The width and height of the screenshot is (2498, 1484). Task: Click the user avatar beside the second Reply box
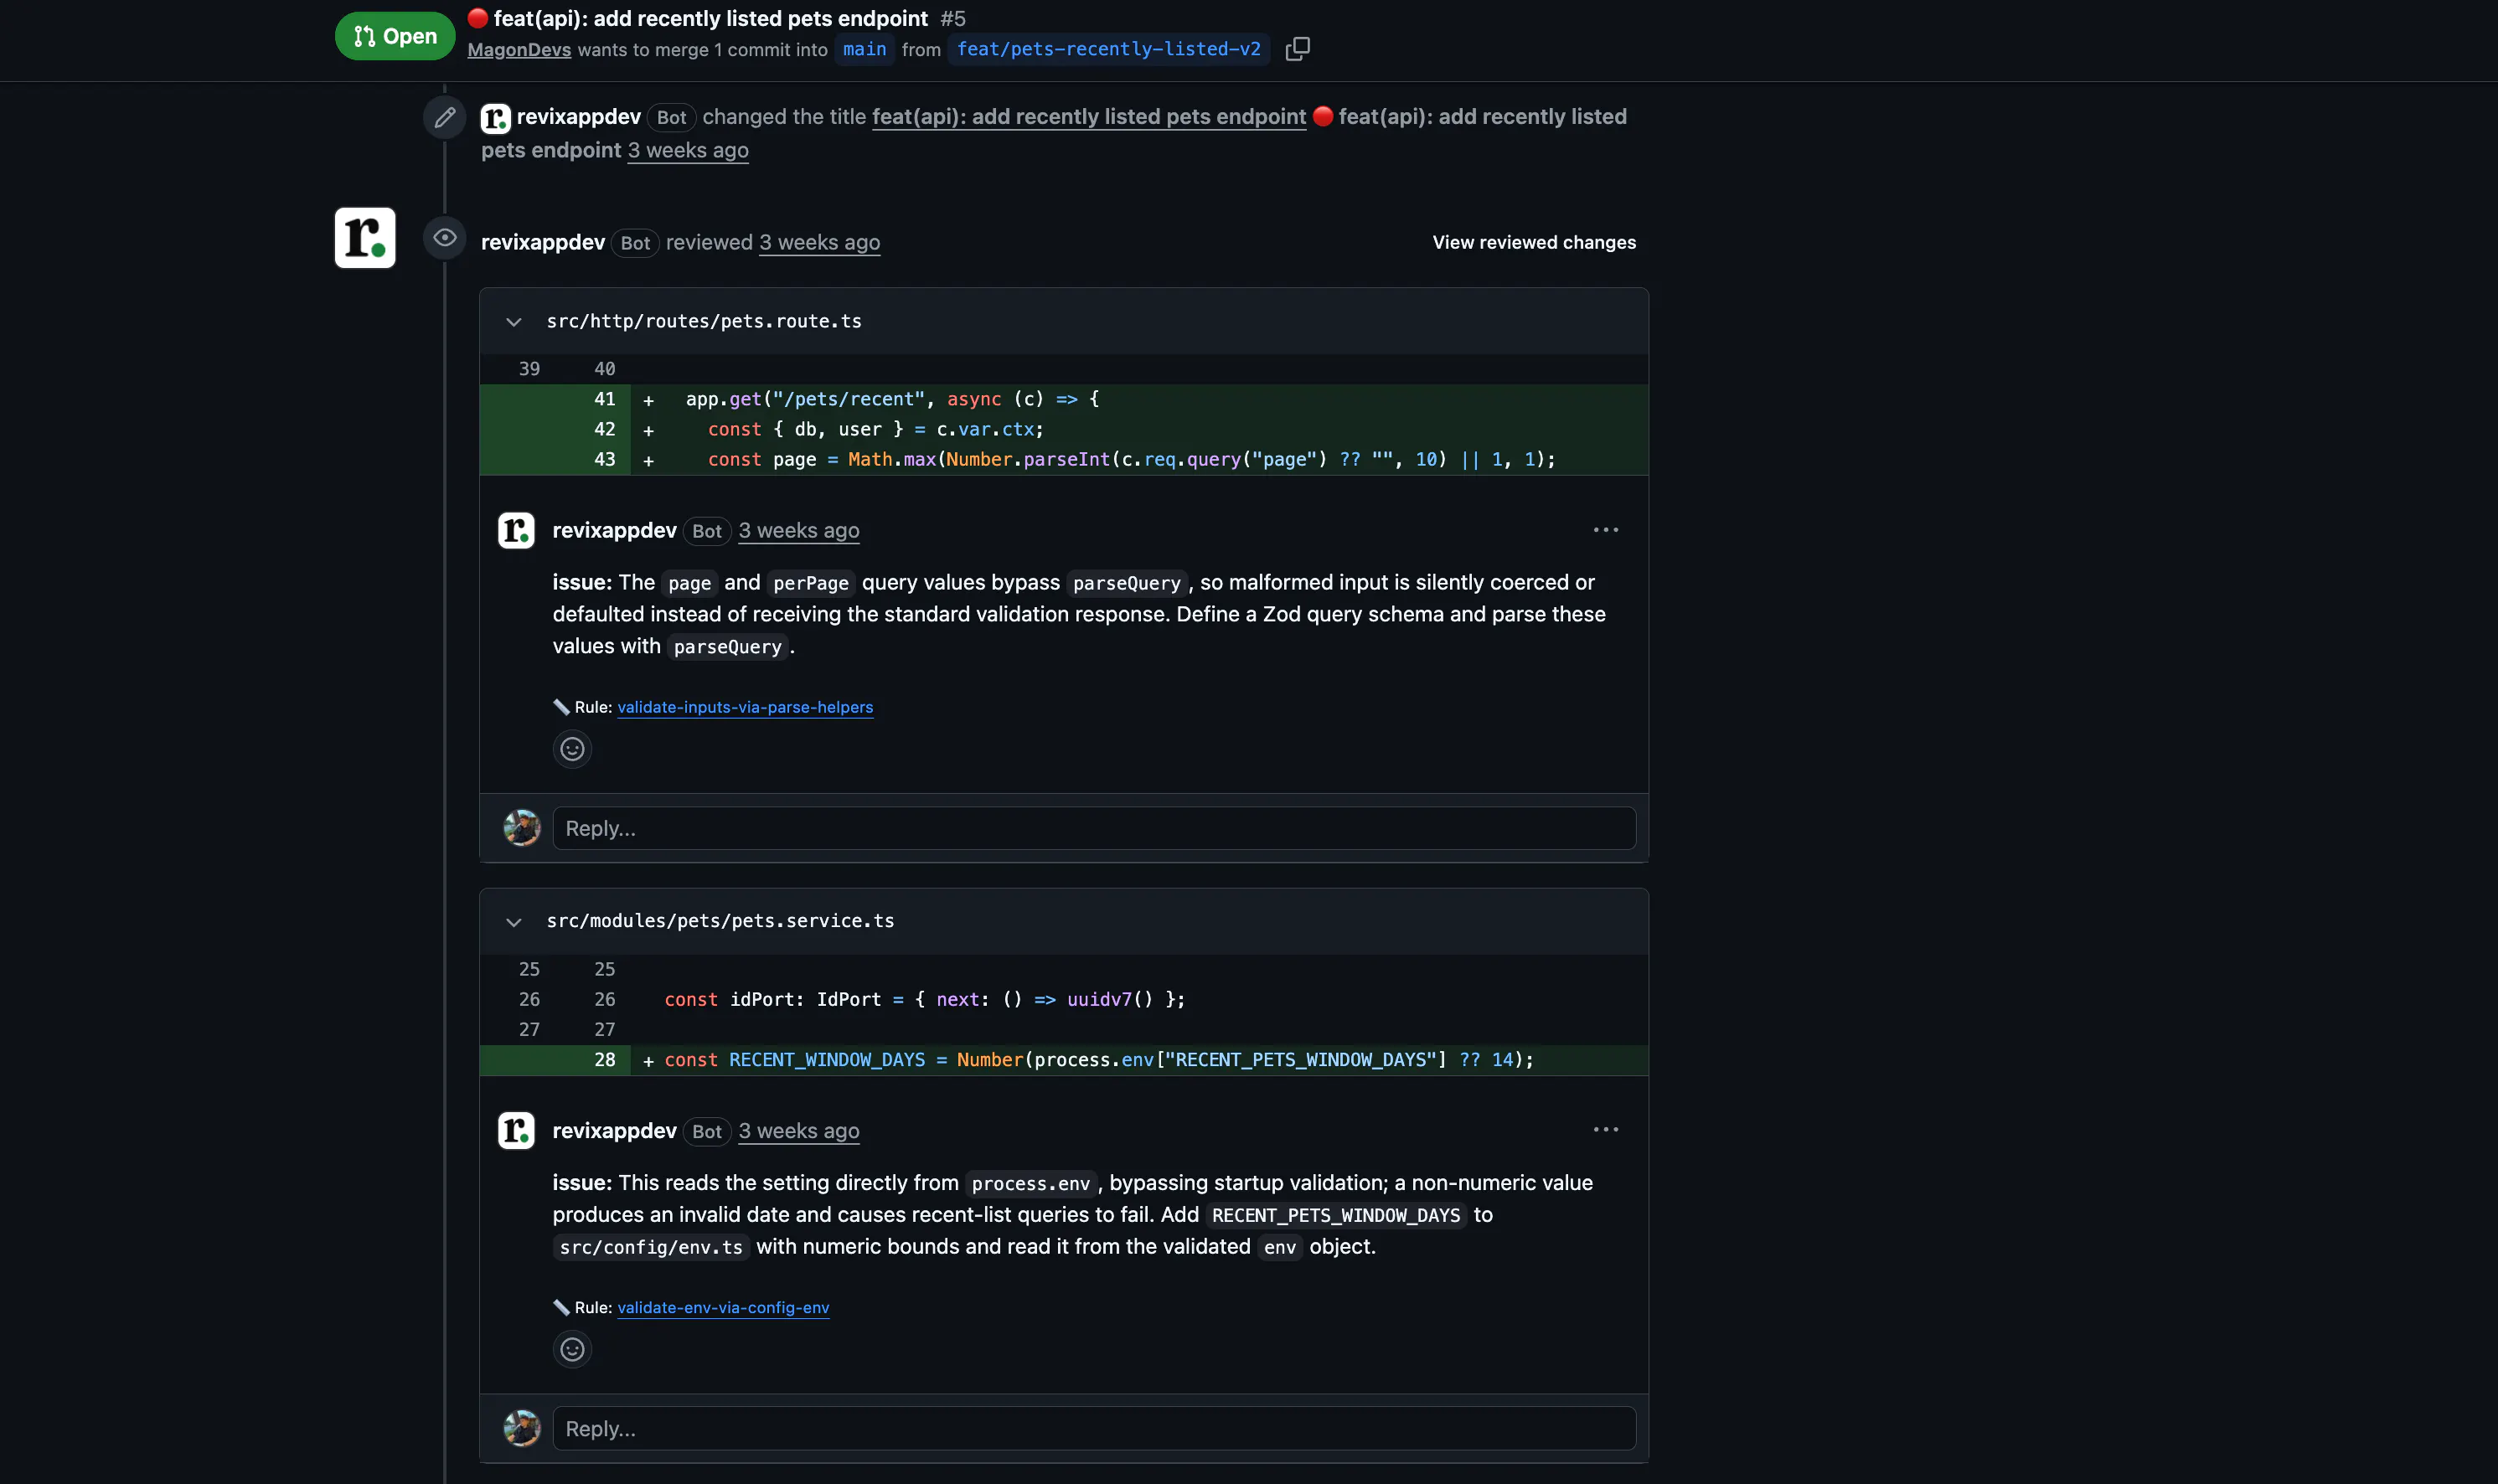[x=522, y=1429]
